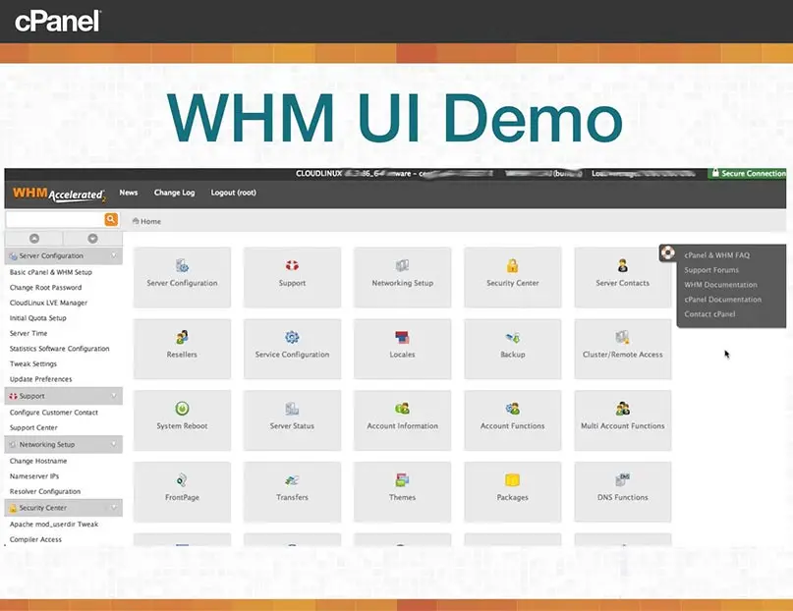Click the sidebar collapse-all up arrow

pos(34,239)
